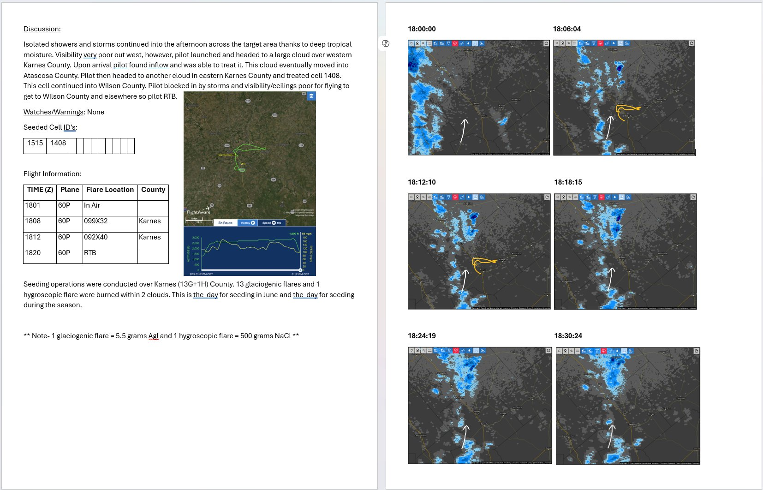Click the 'In Air' flare location cell

[x=110, y=208]
